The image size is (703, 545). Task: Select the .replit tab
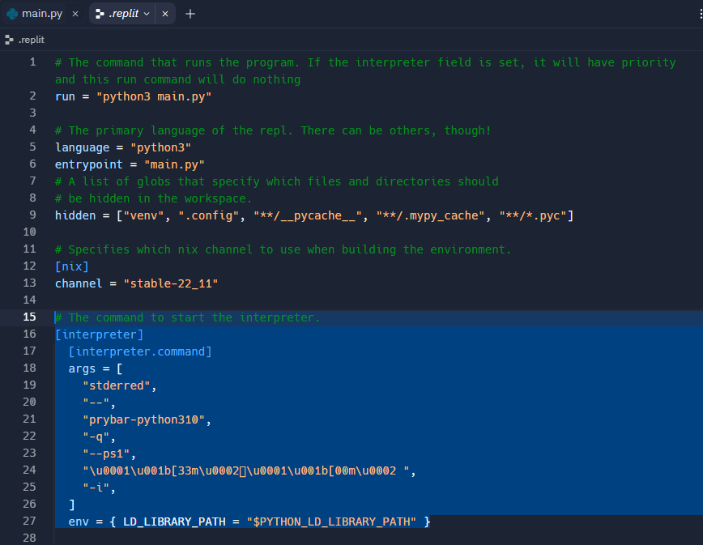pyautogui.click(x=123, y=14)
